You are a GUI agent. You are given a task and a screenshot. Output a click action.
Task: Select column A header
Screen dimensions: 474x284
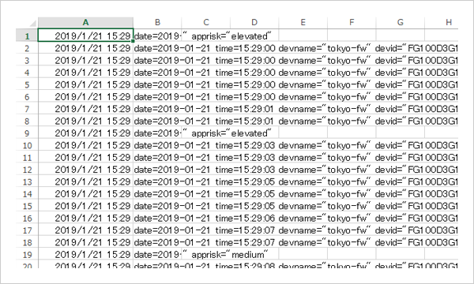pyautogui.click(x=85, y=22)
